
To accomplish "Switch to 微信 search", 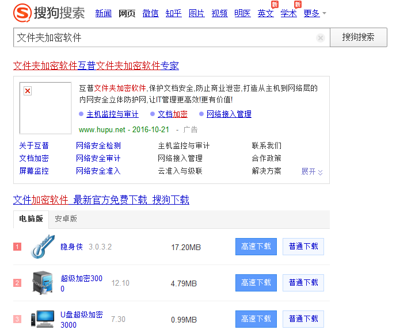I will pyautogui.click(x=151, y=13).
